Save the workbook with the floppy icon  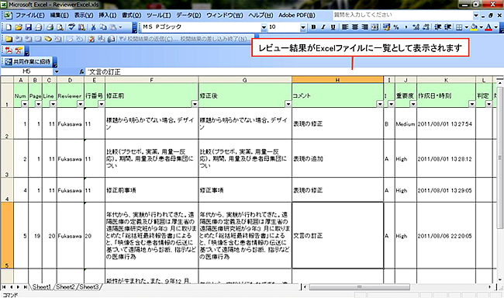coord(28,27)
